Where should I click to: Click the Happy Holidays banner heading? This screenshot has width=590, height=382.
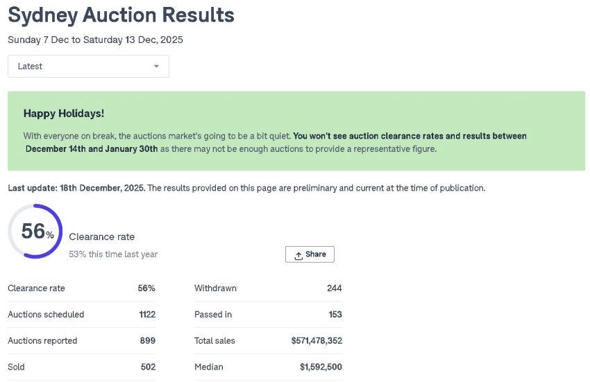point(64,113)
